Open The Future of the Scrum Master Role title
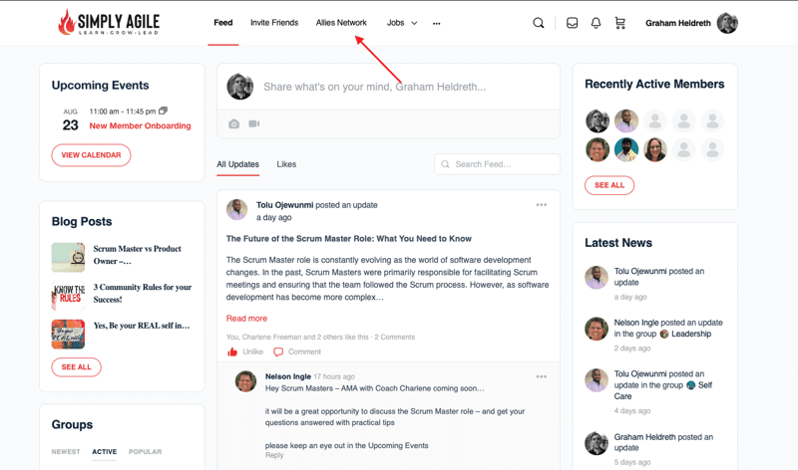 click(348, 238)
